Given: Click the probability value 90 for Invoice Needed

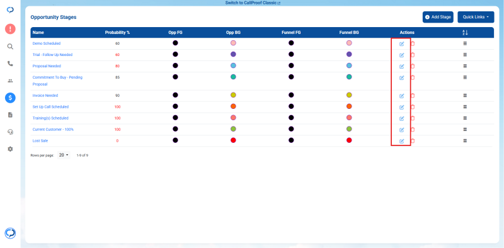Looking at the screenshot, I should (117, 96).
